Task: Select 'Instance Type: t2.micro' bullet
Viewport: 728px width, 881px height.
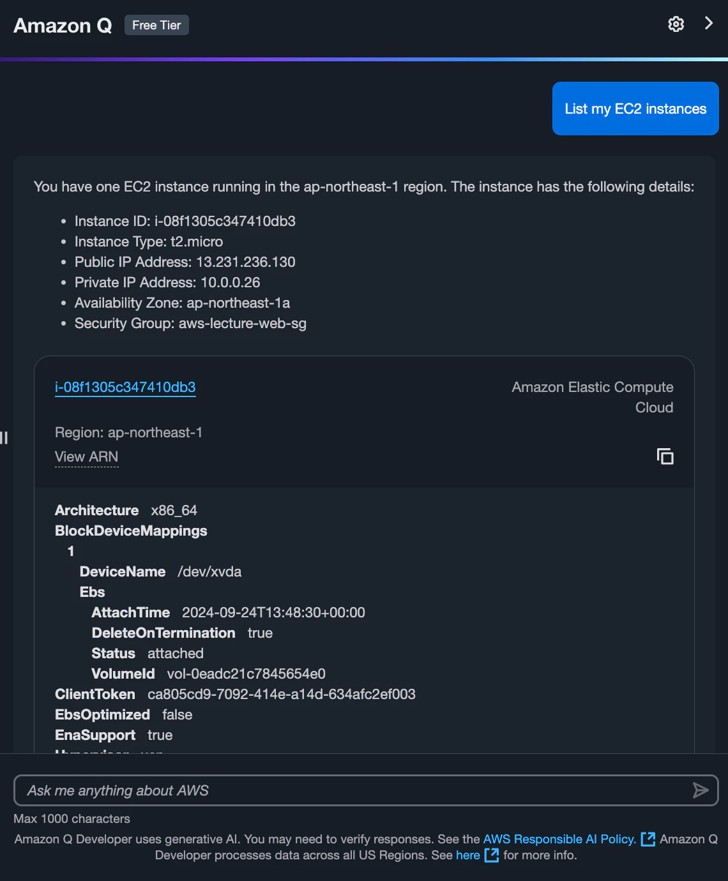Action: (149, 242)
